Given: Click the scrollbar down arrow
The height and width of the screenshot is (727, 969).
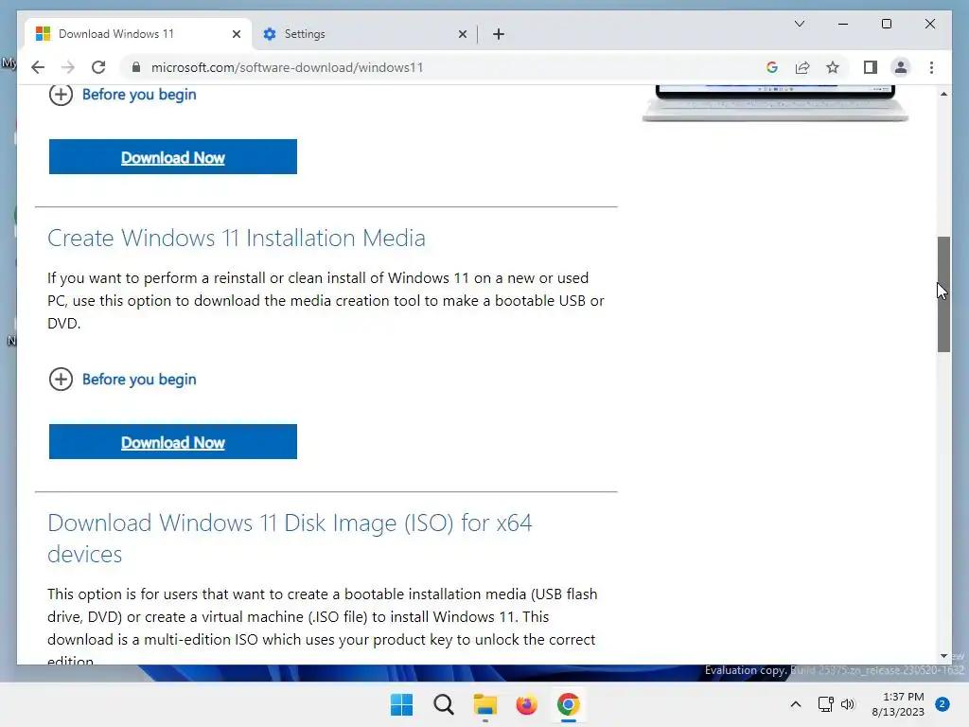Looking at the screenshot, I should point(943,656).
